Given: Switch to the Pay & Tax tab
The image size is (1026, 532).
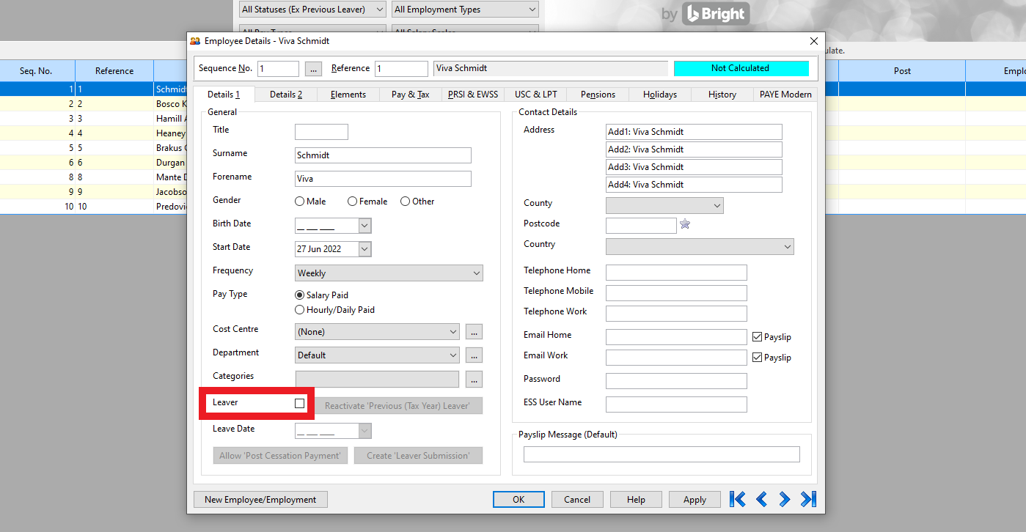Looking at the screenshot, I should (410, 95).
